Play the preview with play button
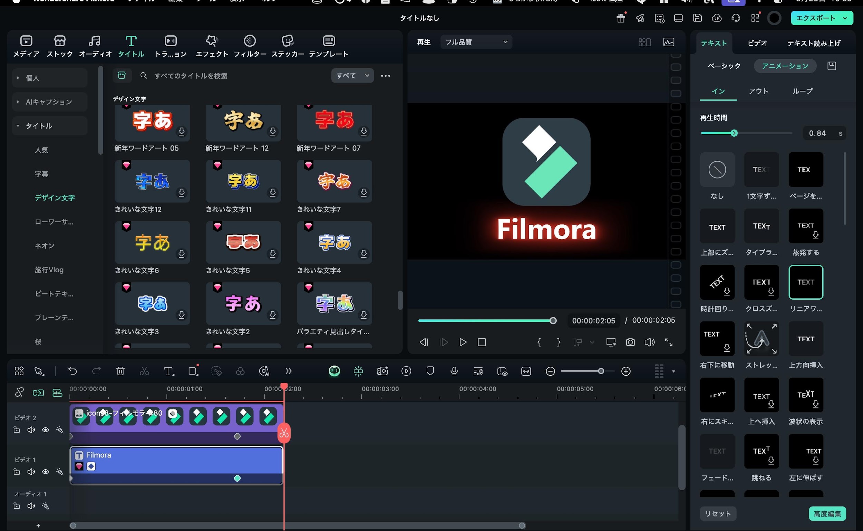The height and width of the screenshot is (531, 863). coord(463,342)
